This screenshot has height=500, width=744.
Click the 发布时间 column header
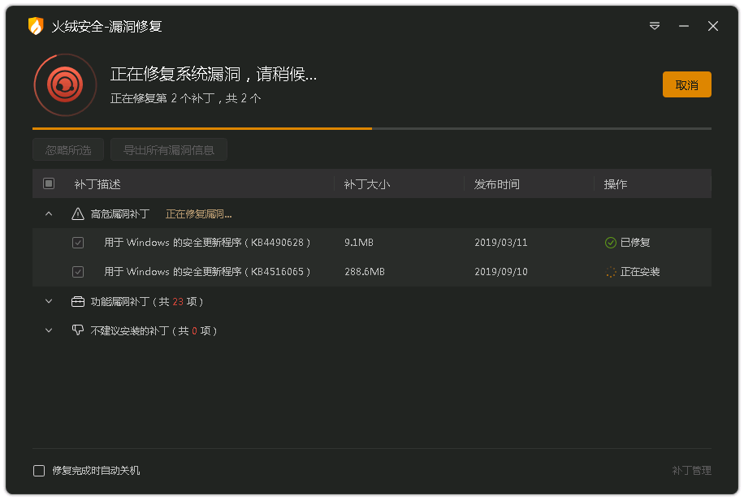click(497, 184)
